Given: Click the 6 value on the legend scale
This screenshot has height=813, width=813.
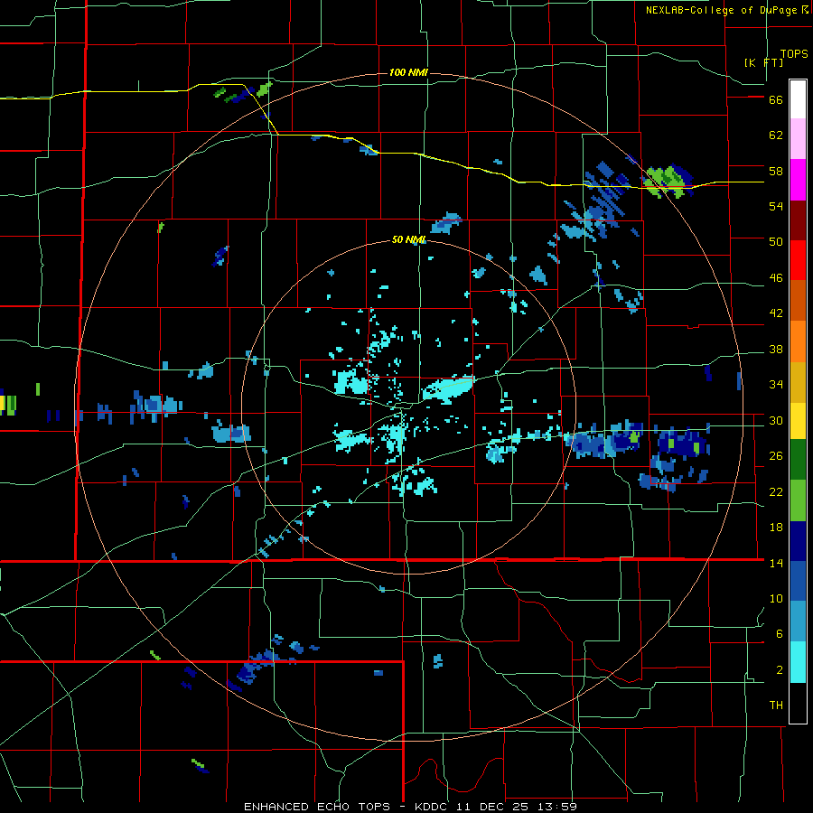Looking at the screenshot, I should [780, 634].
